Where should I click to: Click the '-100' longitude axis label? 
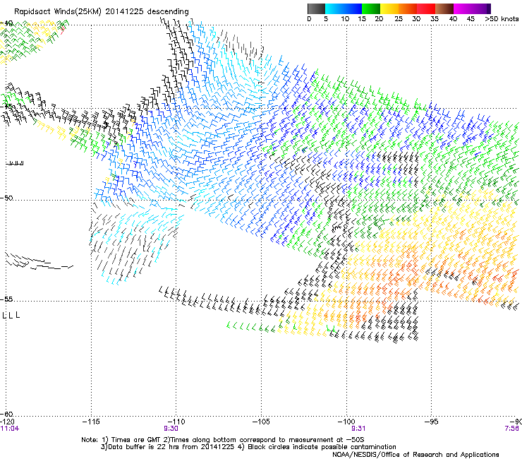(346, 422)
